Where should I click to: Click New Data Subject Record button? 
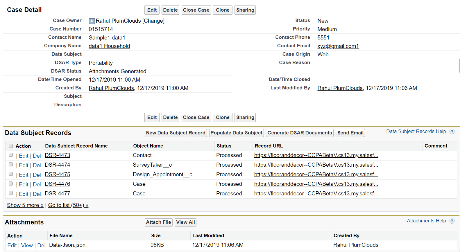(x=176, y=133)
